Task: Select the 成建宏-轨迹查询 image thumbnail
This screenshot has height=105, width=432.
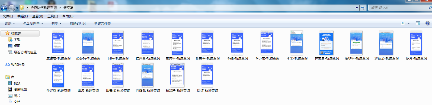Action: click(58, 43)
